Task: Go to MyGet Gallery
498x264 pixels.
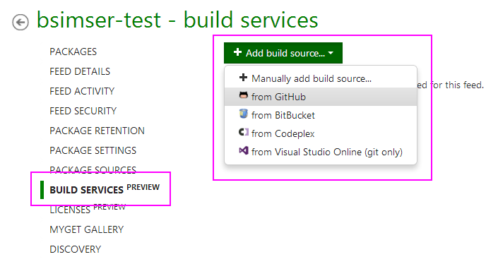Action: tap(86, 229)
